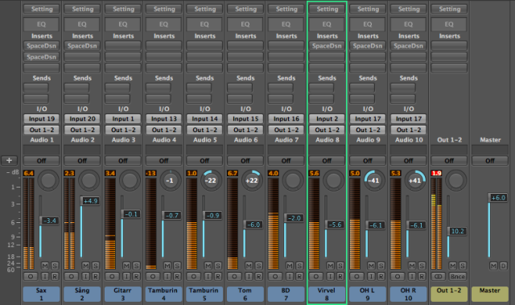Mute the Tom channel
The width and height of the screenshot is (515, 305).
[x=249, y=266]
